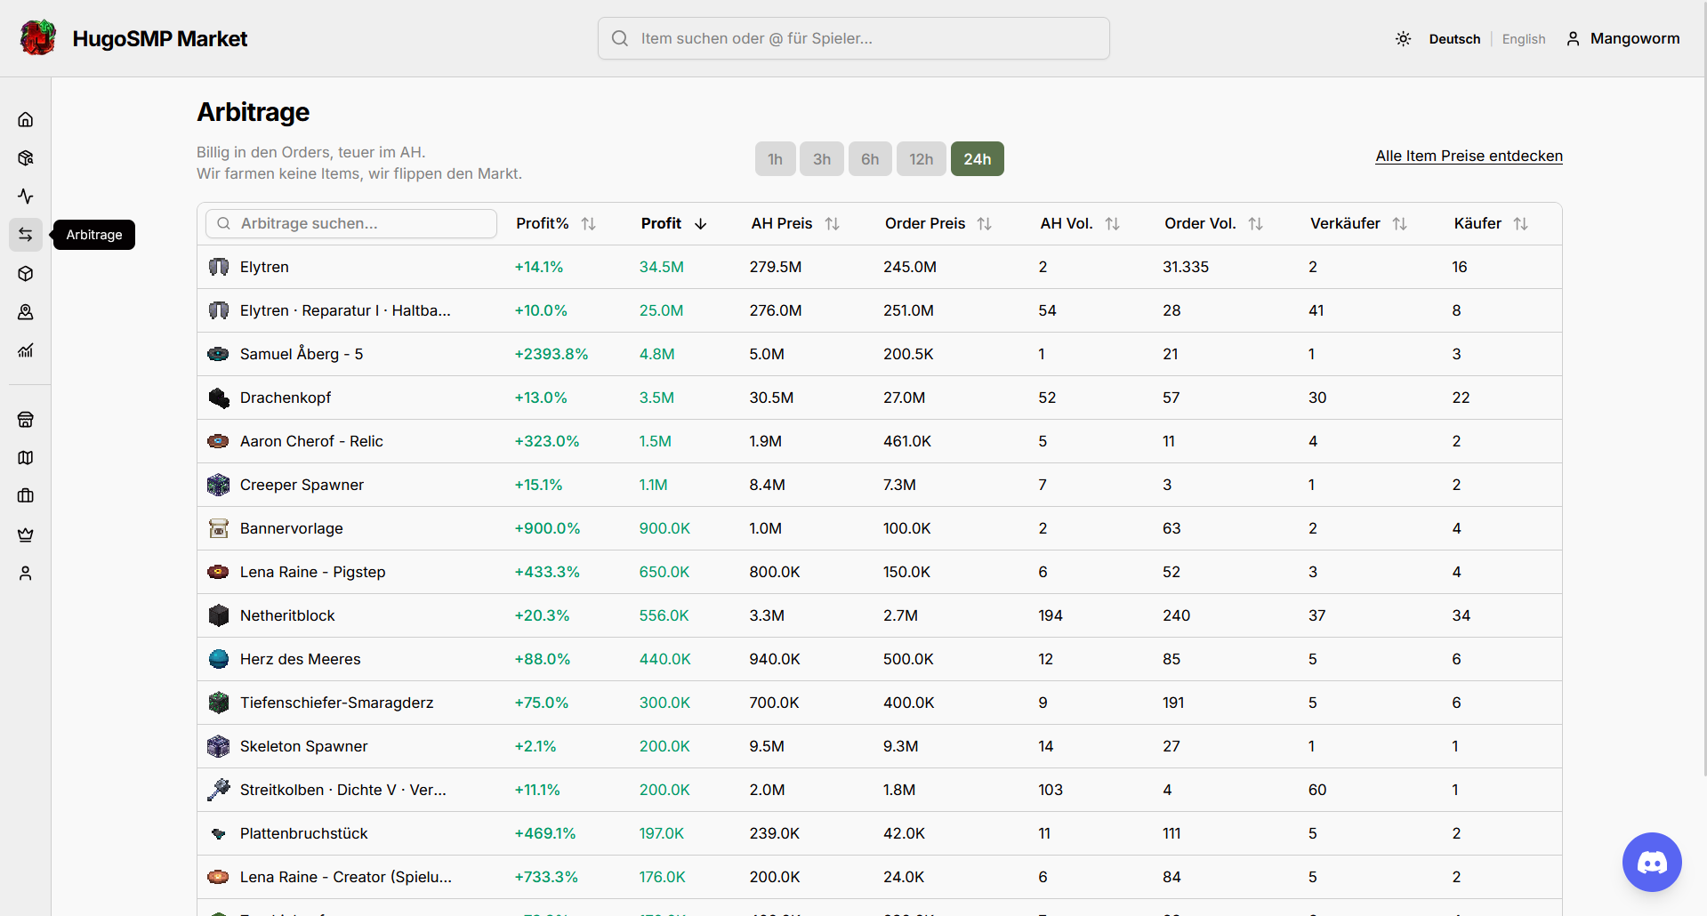Select the 6h time range
Viewport: 1707px width, 916px height.
870,159
